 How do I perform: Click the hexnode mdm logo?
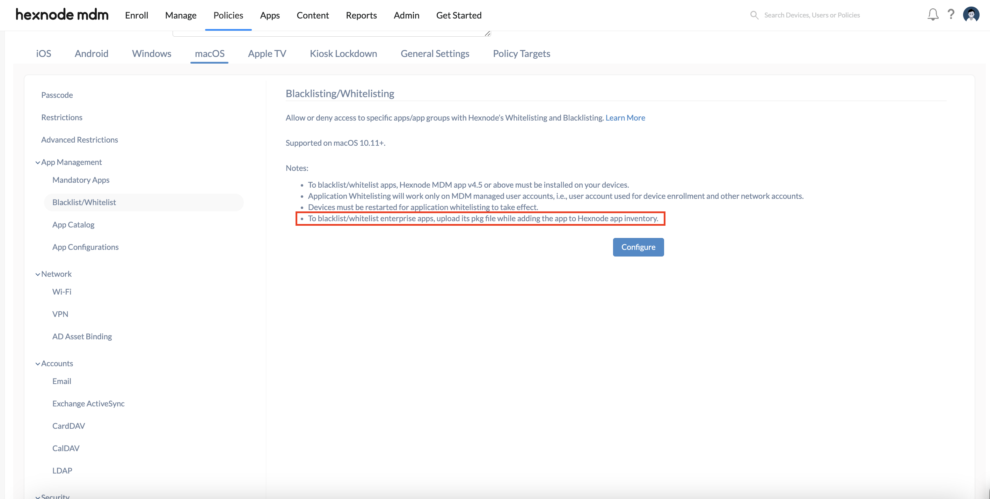tap(62, 15)
